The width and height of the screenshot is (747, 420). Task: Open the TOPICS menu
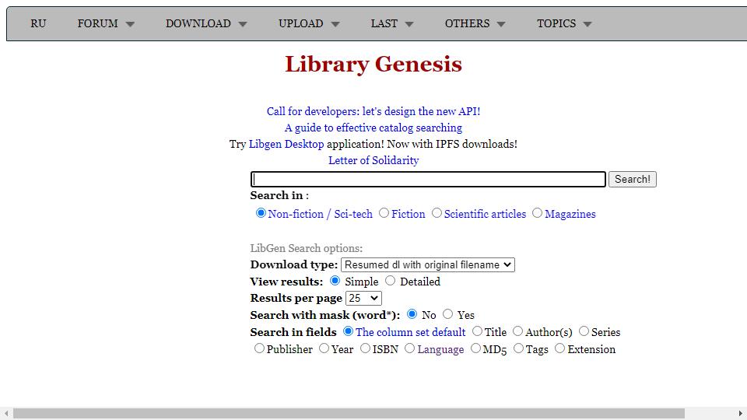(556, 23)
